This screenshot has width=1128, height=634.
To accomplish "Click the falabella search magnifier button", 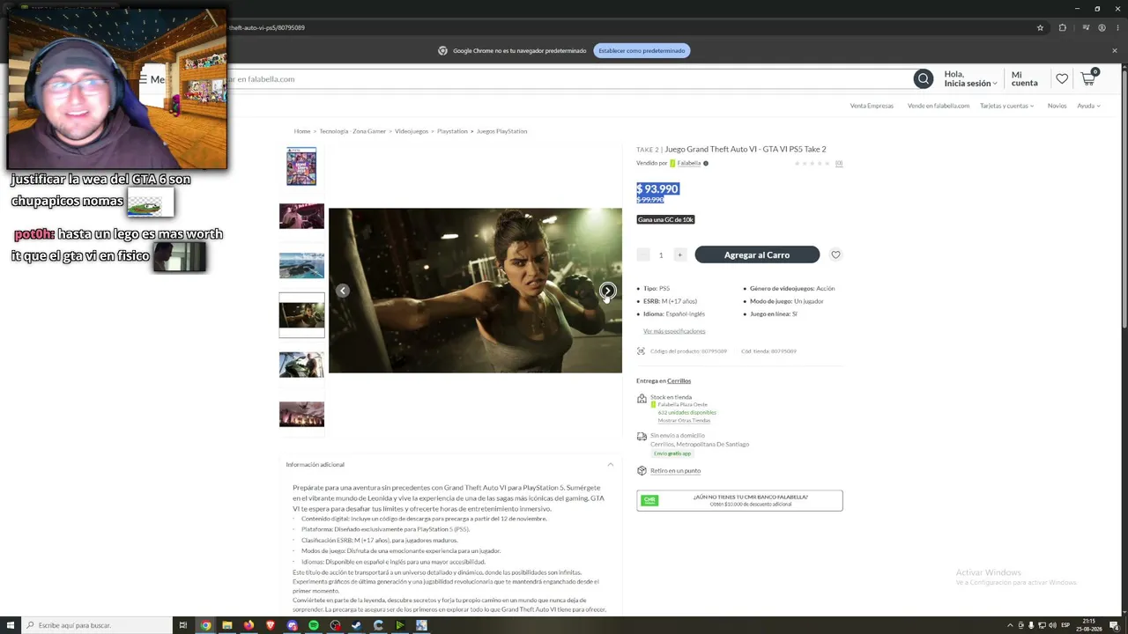I will [x=923, y=79].
